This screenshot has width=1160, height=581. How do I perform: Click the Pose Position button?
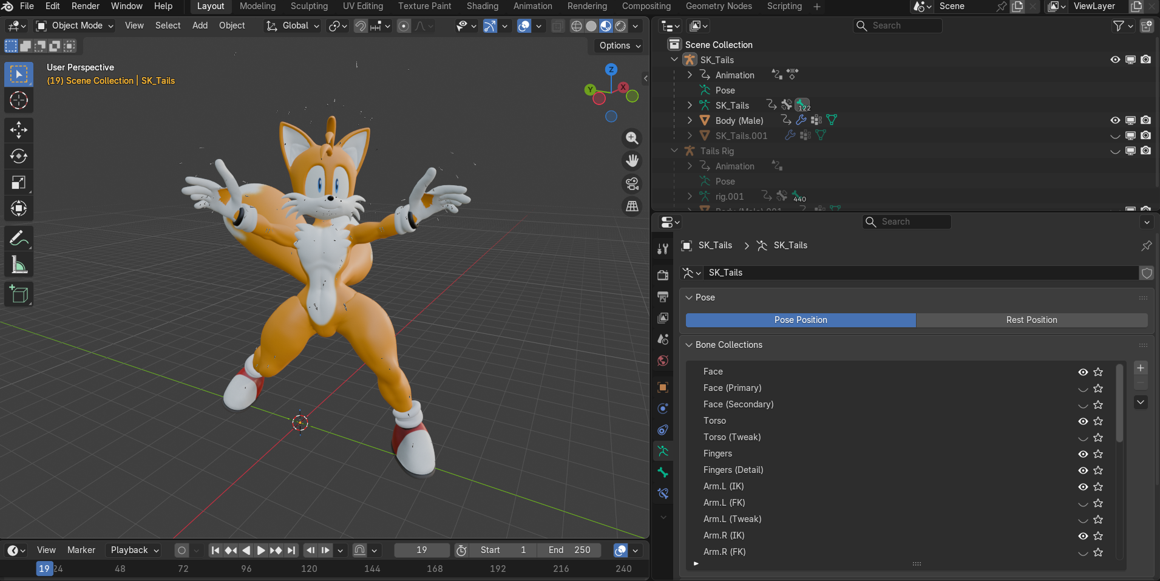(801, 320)
